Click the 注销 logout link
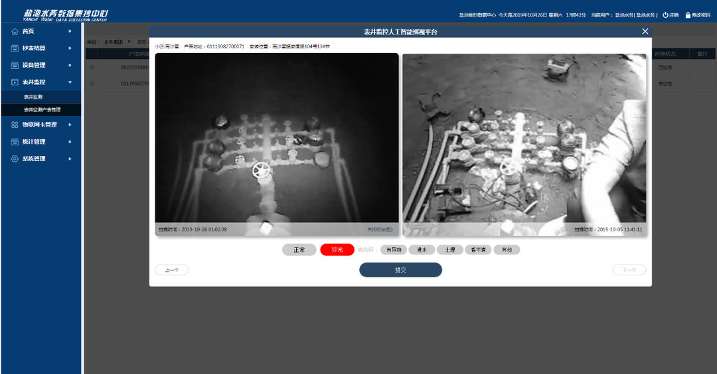The image size is (717, 374). click(674, 15)
